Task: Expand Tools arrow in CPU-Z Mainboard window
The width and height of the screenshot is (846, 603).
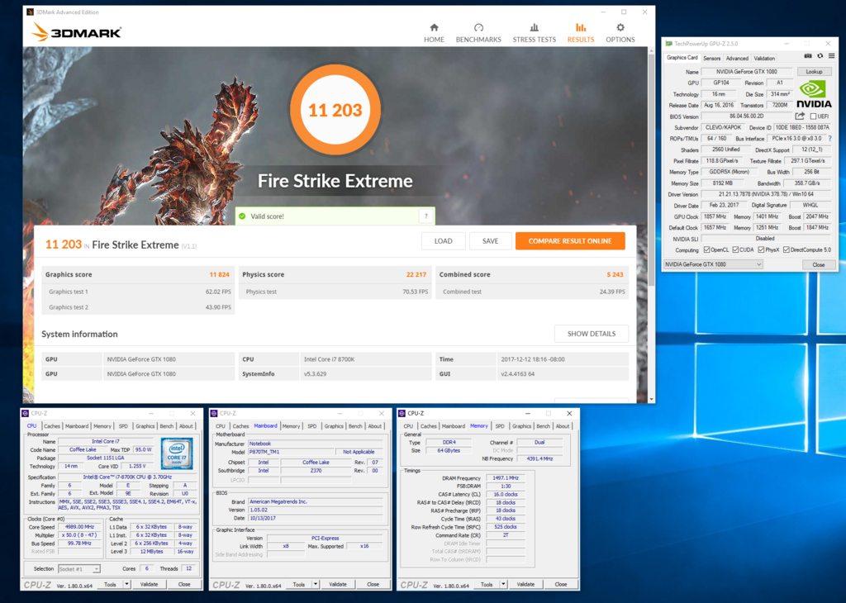Action: (x=316, y=584)
